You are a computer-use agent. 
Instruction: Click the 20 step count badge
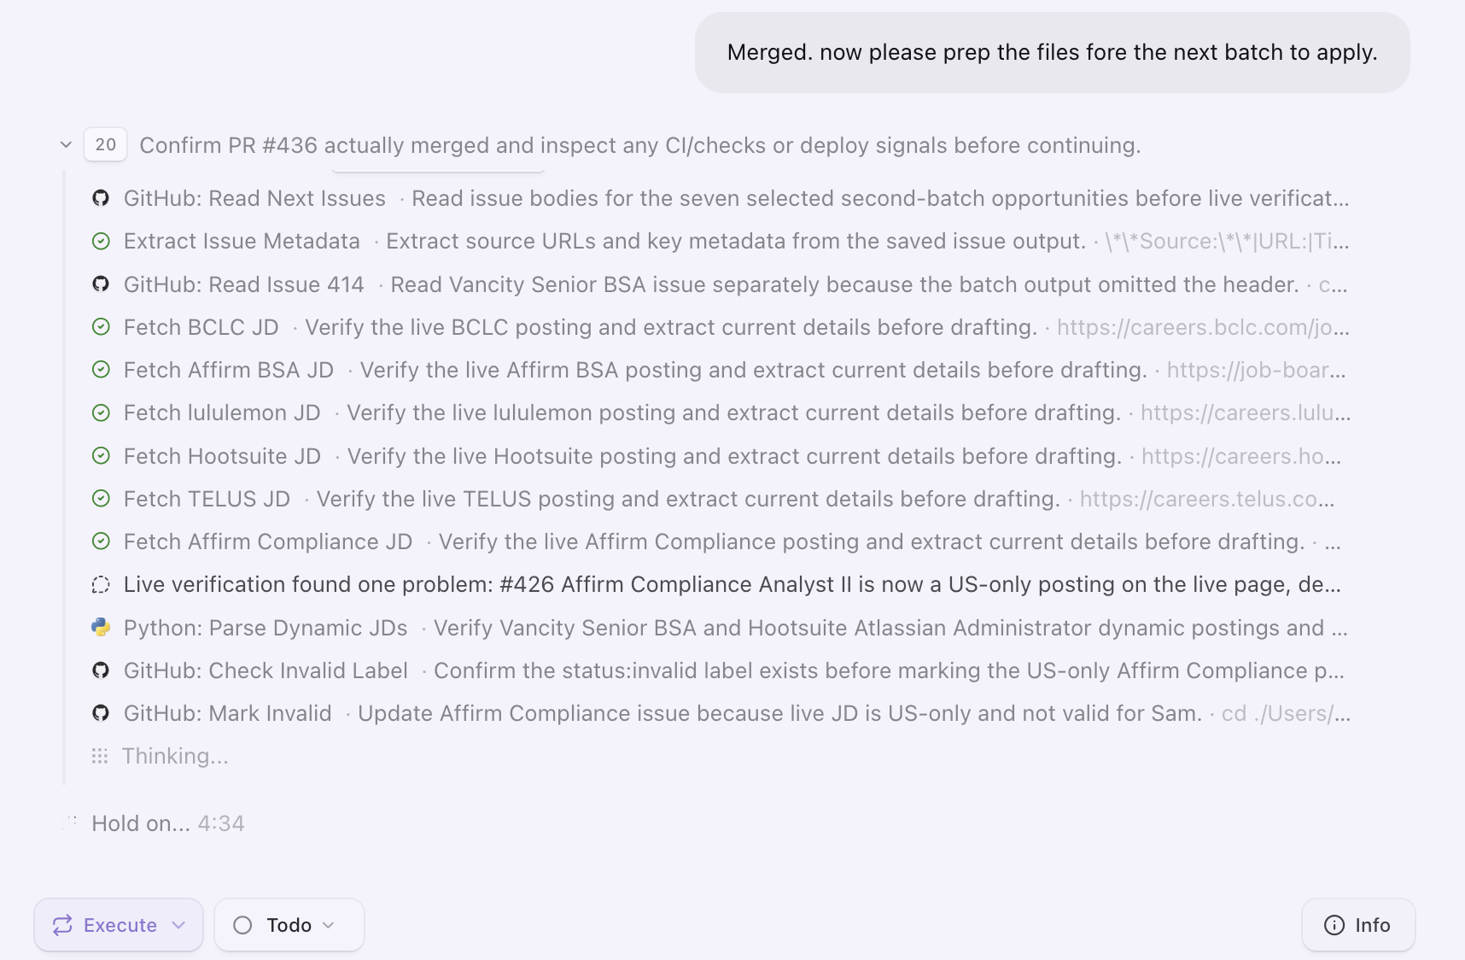(105, 144)
